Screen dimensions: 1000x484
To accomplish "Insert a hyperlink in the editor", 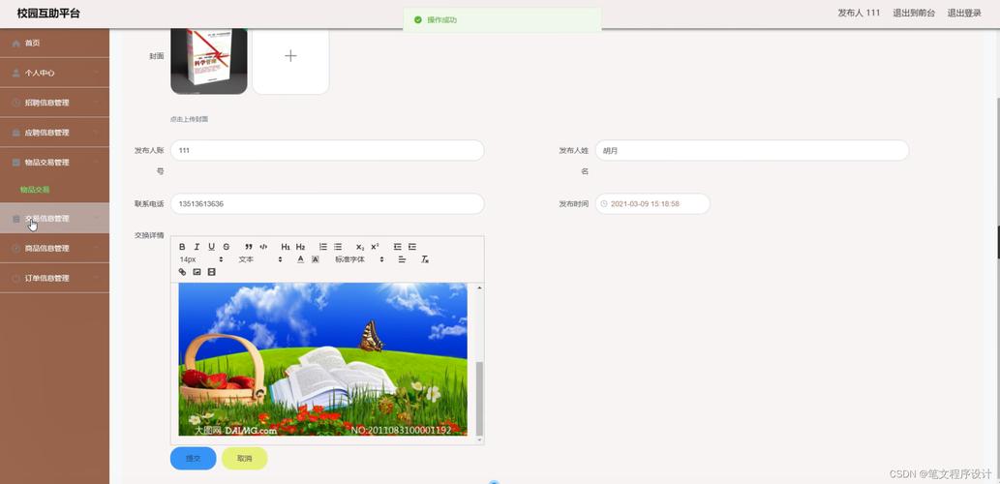I will pos(182,272).
